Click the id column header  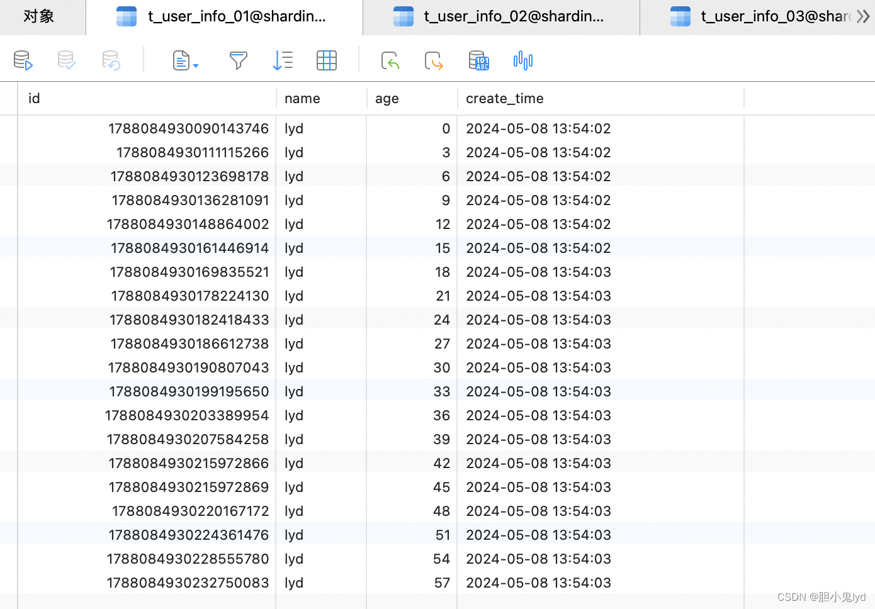147,98
